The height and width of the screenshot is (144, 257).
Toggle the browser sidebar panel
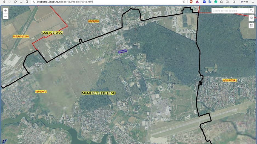(x=227, y=2)
